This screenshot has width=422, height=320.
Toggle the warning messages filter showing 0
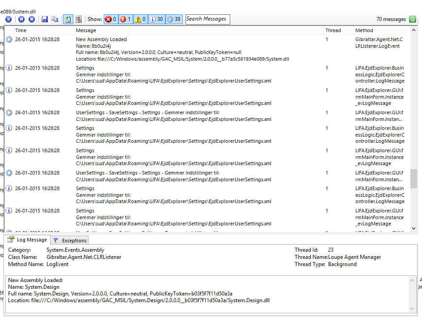tap(140, 19)
